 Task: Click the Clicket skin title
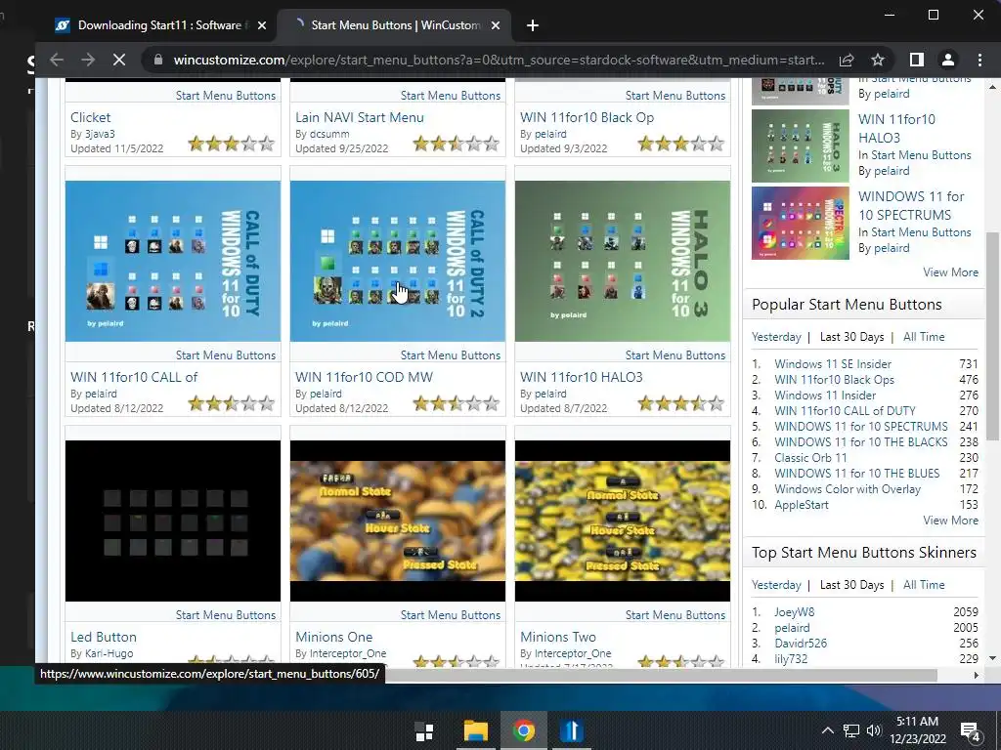click(91, 117)
